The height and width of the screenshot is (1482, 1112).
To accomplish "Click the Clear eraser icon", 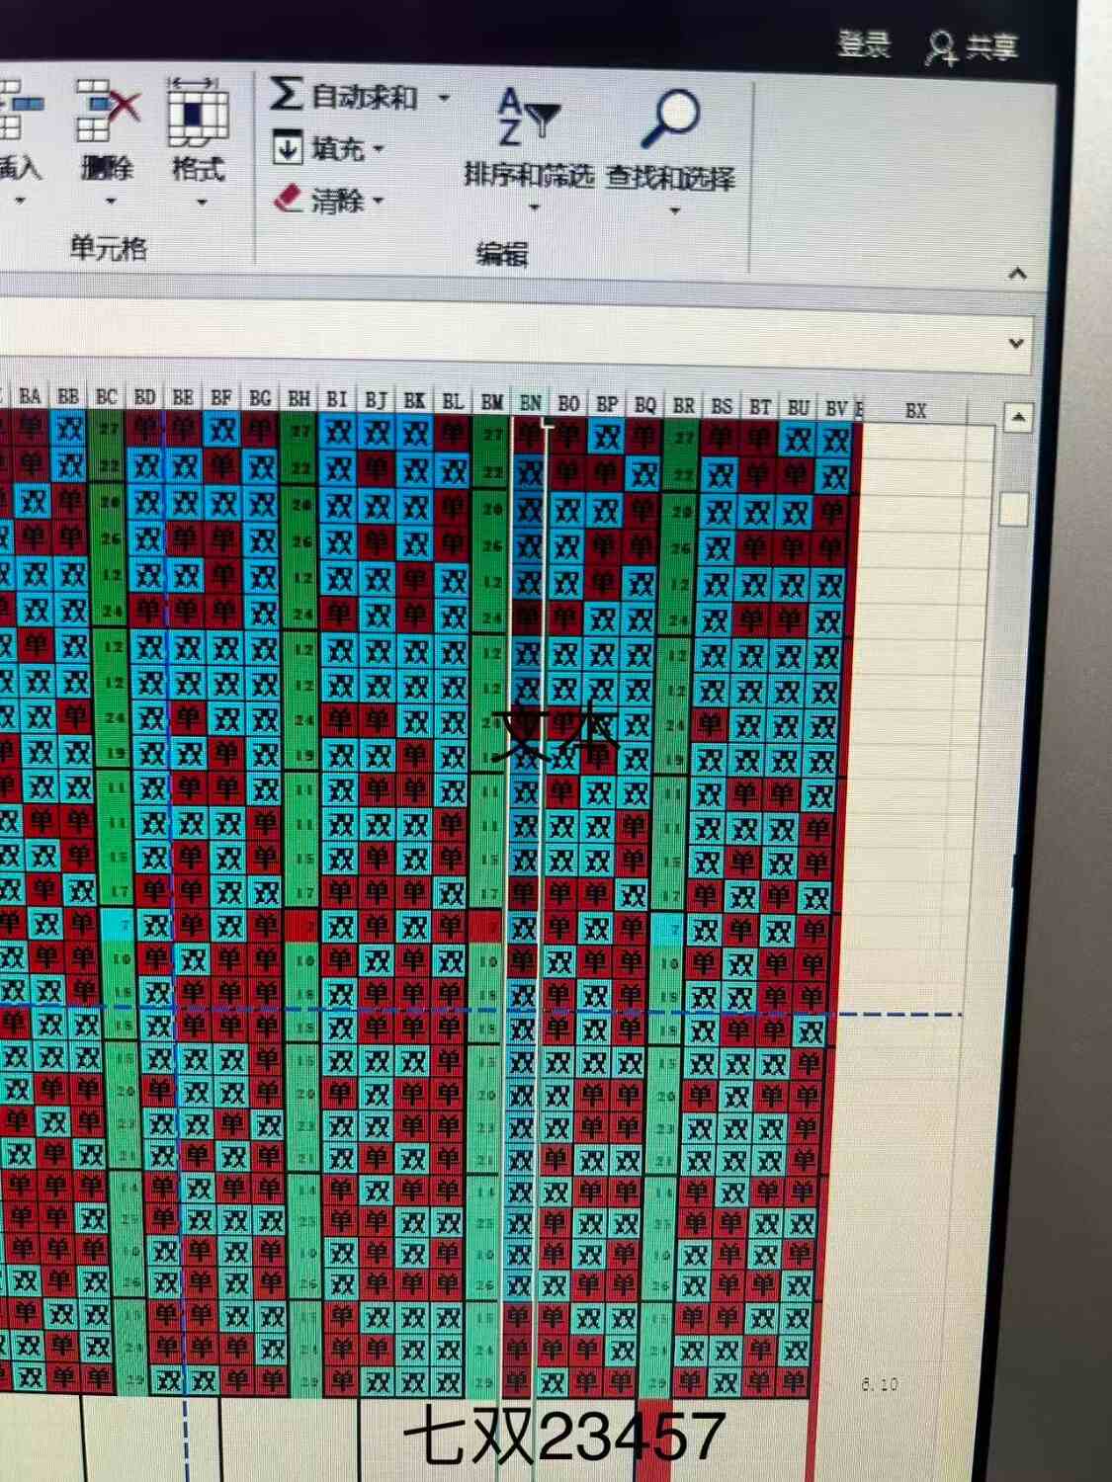I will pyautogui.click(x=289, y=199).
